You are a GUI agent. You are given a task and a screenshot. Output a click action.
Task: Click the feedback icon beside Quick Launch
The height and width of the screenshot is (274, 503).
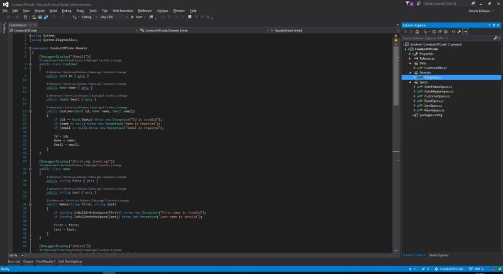[419, 4]
